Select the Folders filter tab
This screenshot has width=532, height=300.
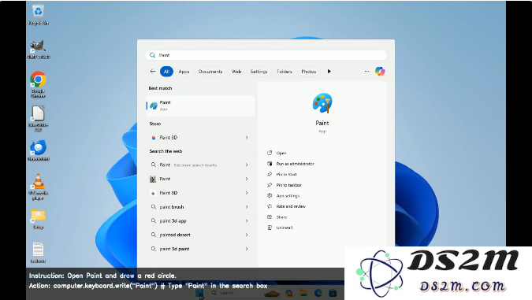click(285, 72)
